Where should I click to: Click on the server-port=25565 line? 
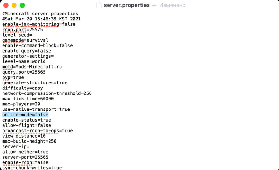(x=25, y=157)
